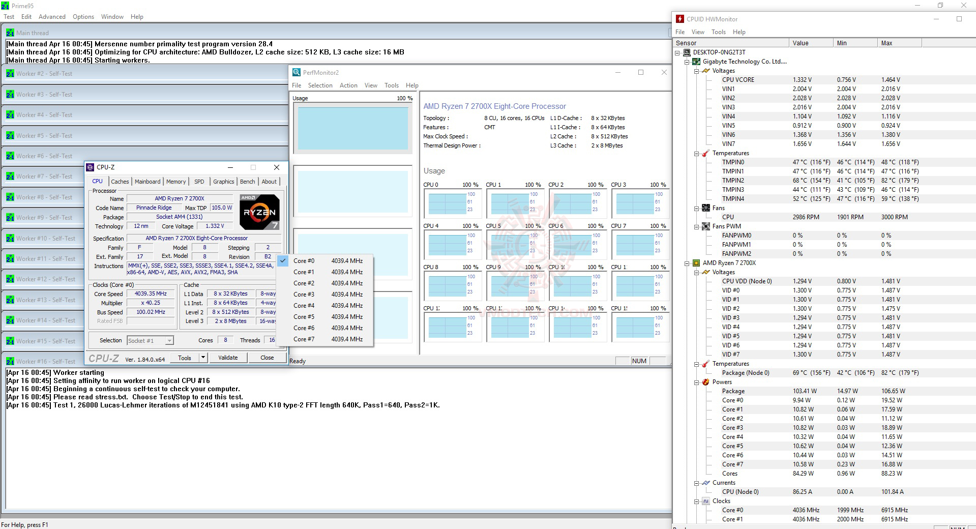976x529 pixels.
Task: Click the Voltages icon under Gigabyte Technology
Action: pos(706,71)
